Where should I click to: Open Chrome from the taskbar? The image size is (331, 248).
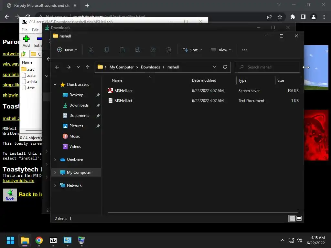coord(39,240)
